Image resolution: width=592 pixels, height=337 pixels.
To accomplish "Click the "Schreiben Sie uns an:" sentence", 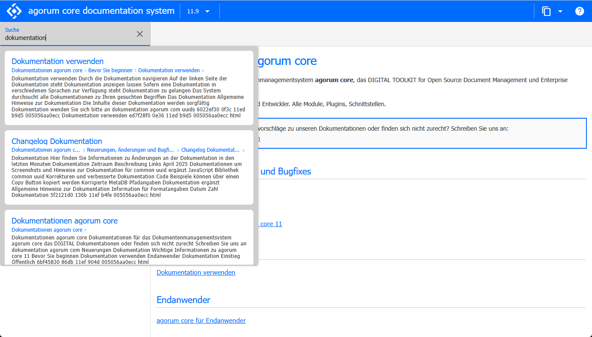I will 480,129.
